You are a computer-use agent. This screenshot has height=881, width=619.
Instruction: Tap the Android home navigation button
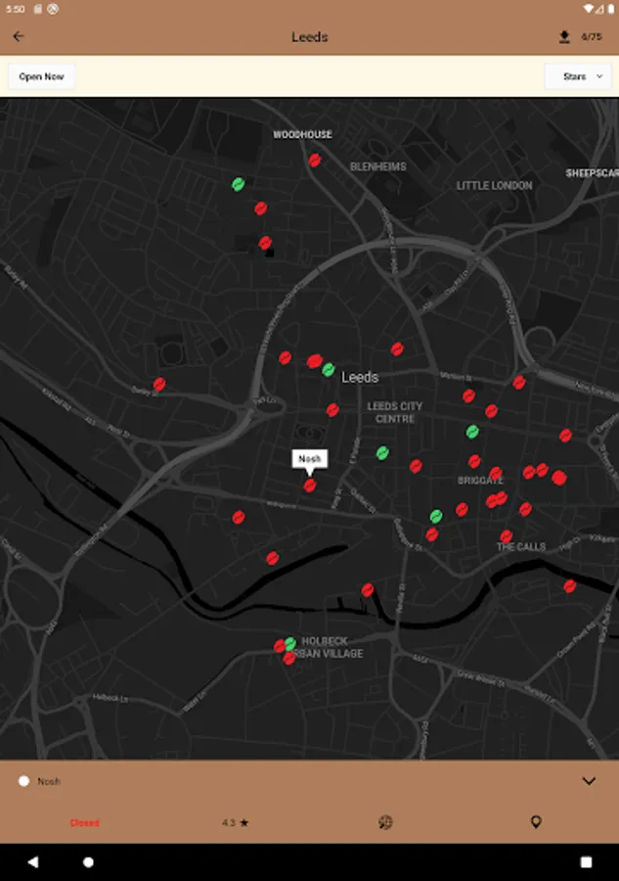pyautogui.click(x=88, y=861)
